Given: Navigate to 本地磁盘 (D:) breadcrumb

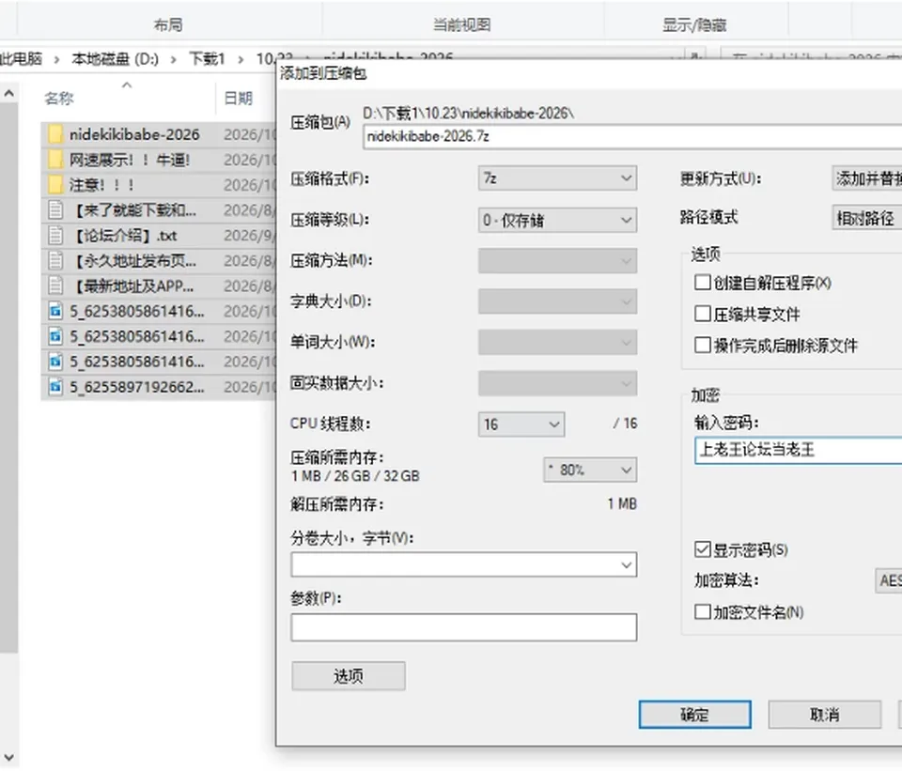Looking at the screenshot, I should pos(115,58).
